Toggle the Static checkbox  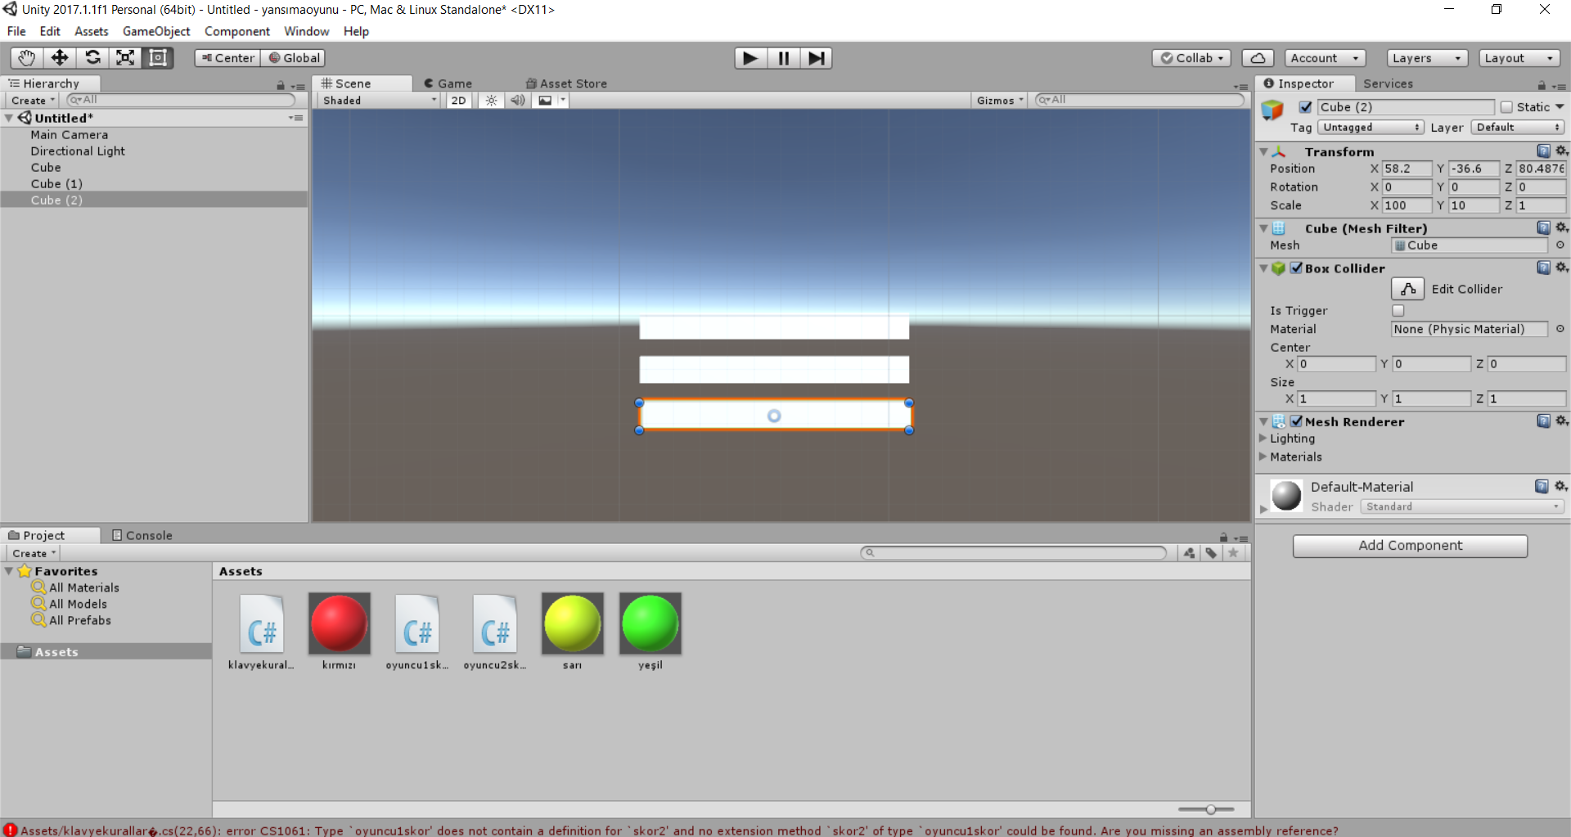[x=1506, y=107]
